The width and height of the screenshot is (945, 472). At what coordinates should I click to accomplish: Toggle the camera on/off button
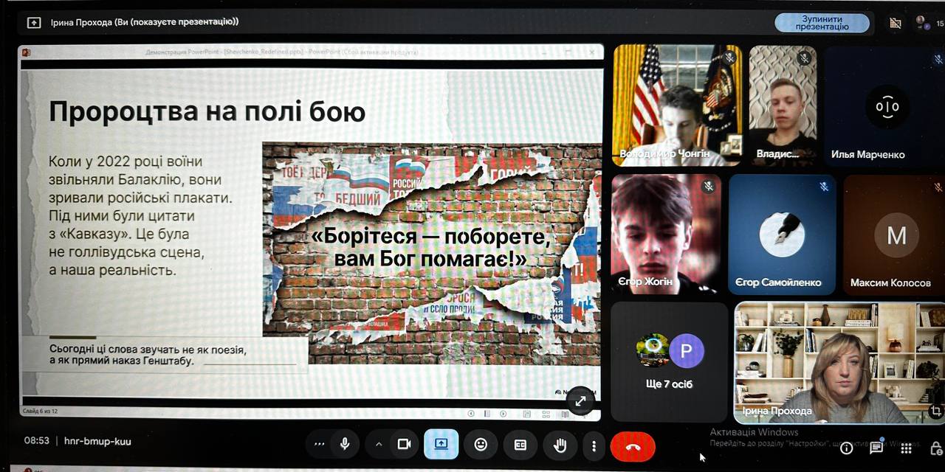tap(404, 444)
